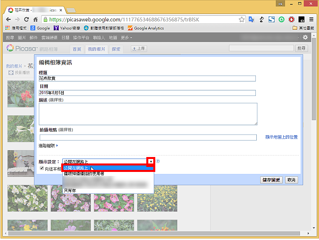Toggle the checkbox below 顯示設定
This screenshot has height=240, width=319.
pyautogui.click(x=42, y=168)
